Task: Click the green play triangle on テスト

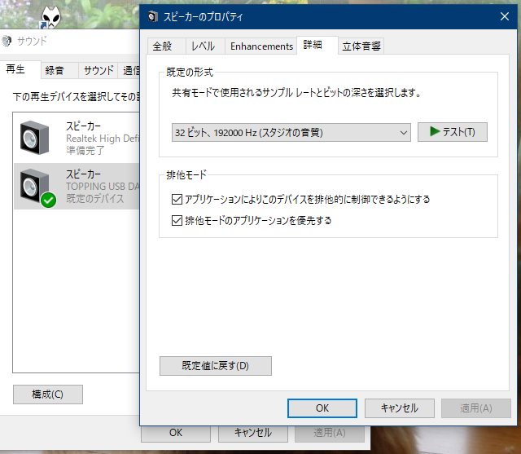Action: click(x=435, y=131)
